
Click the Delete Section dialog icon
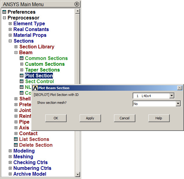(x=16, y=145)
